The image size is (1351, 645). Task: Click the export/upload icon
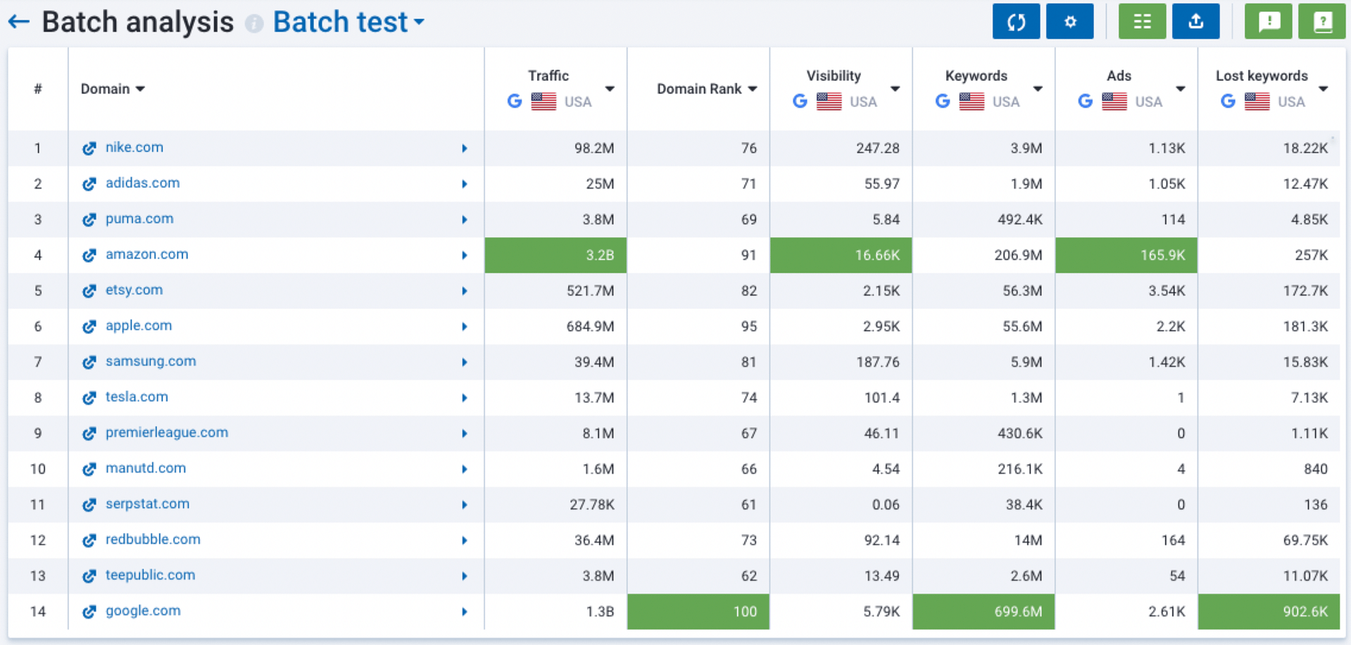(x=1195, y=21)
